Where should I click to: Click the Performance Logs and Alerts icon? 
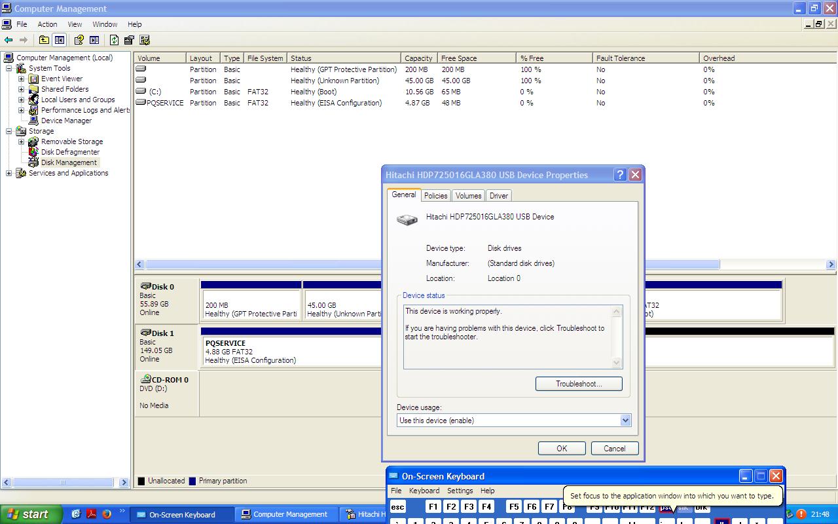[x=33, y=110]
